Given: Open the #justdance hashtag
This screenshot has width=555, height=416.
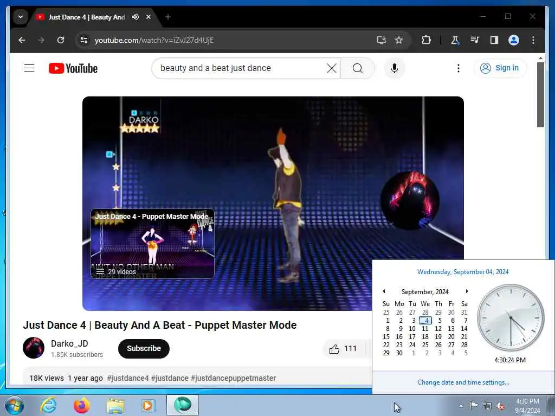Looking at the screenshot, I should (170, 378).
